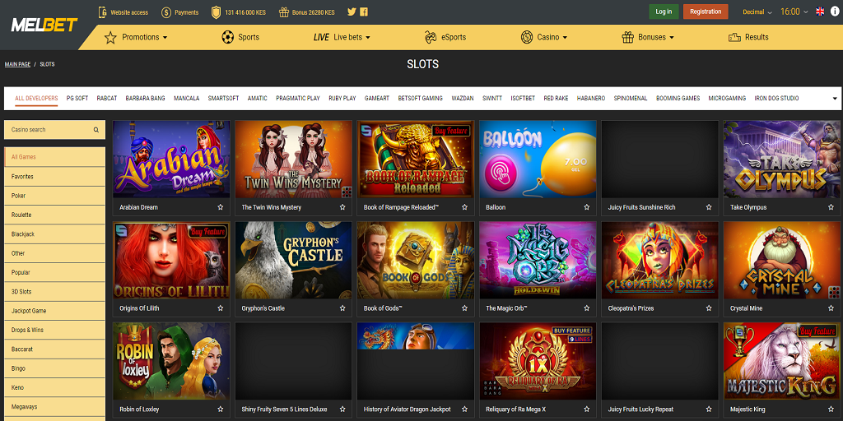Toggle favorite star for Juicy Fruits Sunshine Rich
The image size is (843, 421).
(709, 207)
